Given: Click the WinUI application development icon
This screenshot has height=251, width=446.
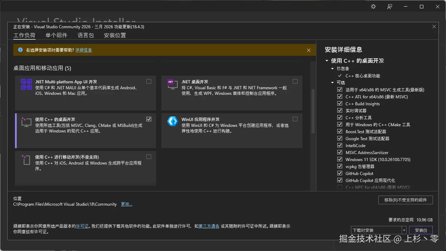Looking at the screenshot, I should (173, 121).
